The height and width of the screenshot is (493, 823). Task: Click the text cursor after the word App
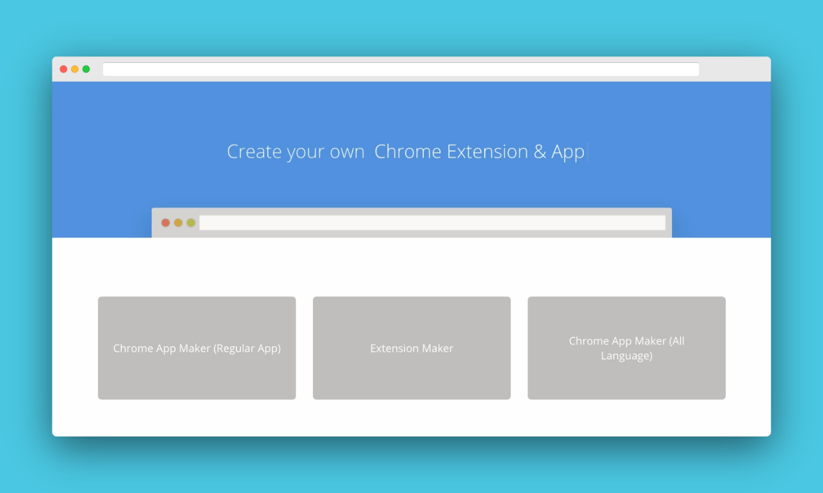[x=586, y=151]
